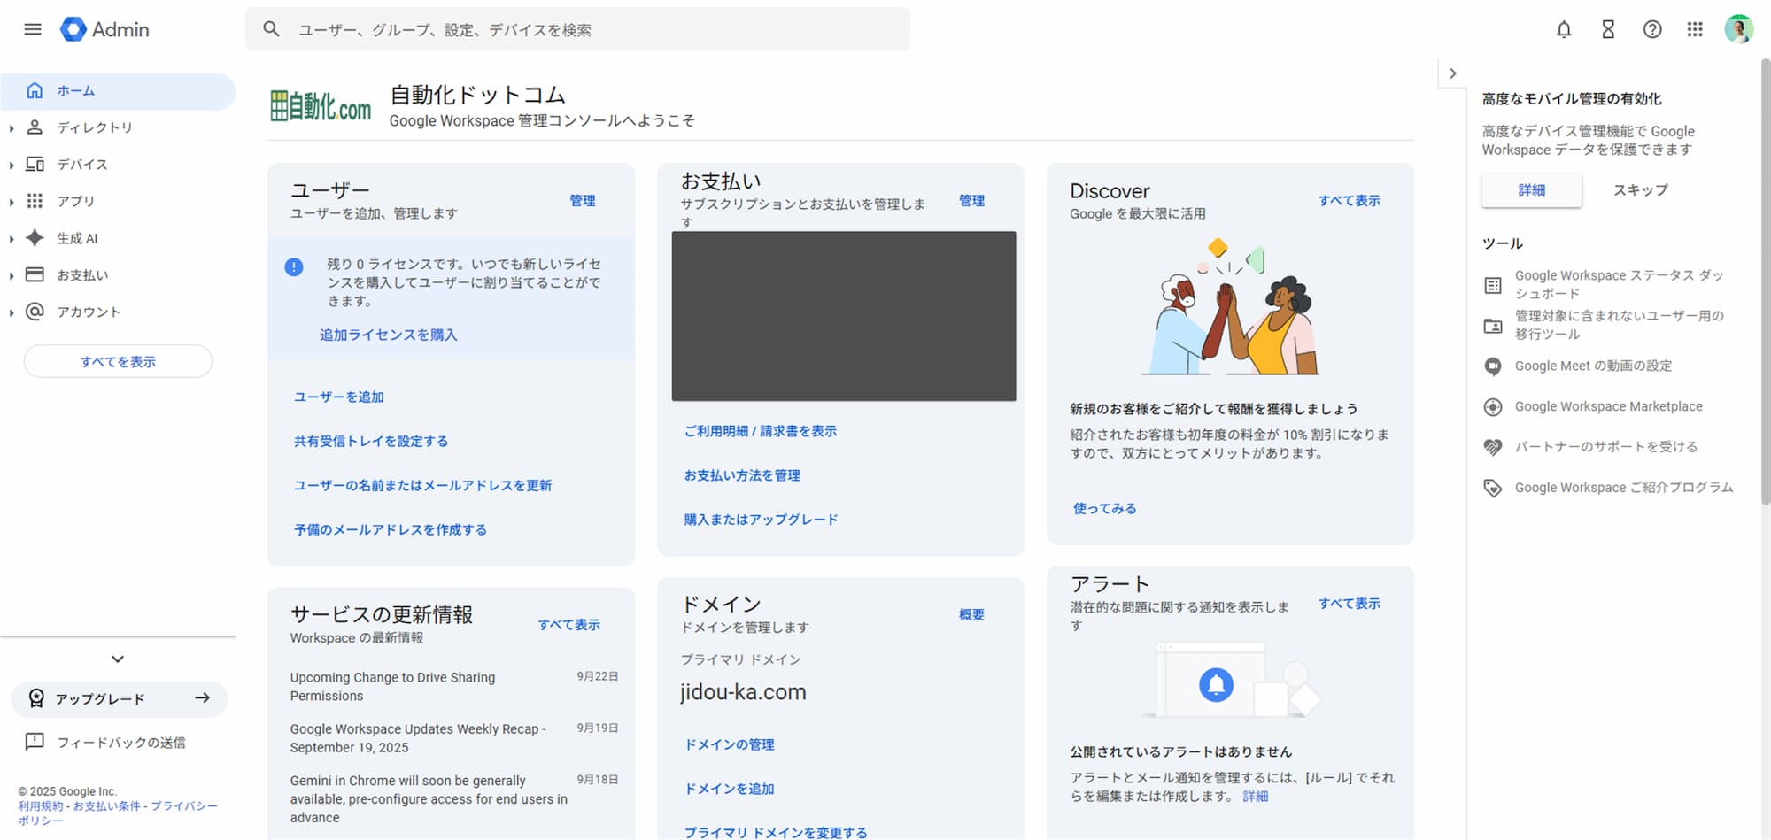Open the main hamburger menu
Image resolution: width=1771 pixels, height=840 pixels.
(33, 29)
